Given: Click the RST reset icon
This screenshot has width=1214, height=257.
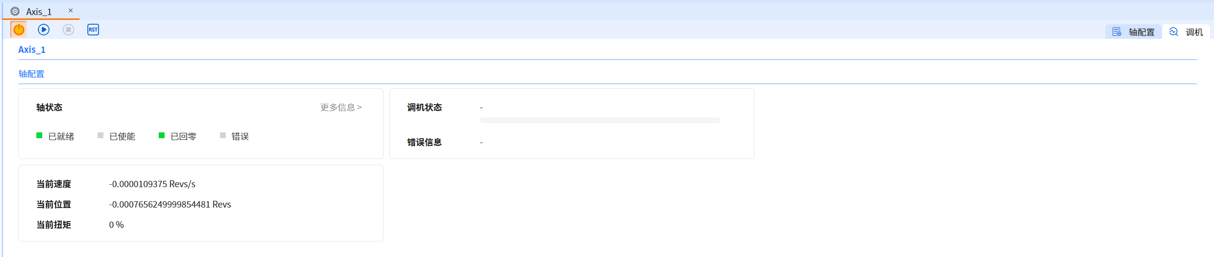Looking at the screenshot, I should tap(93, 30).
